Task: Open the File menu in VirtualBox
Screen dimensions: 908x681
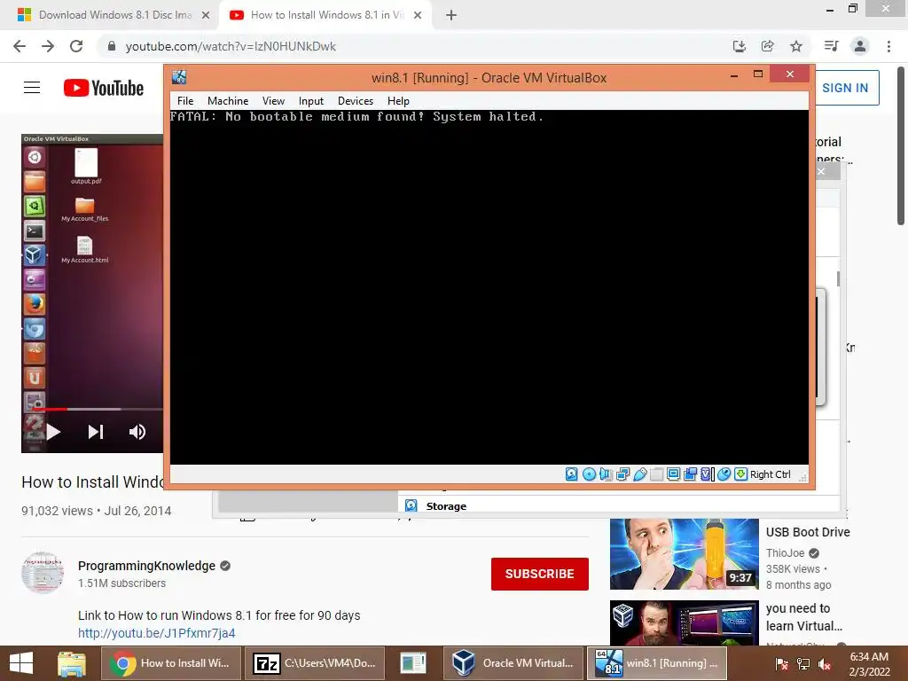Action: (x=185, y=101)
